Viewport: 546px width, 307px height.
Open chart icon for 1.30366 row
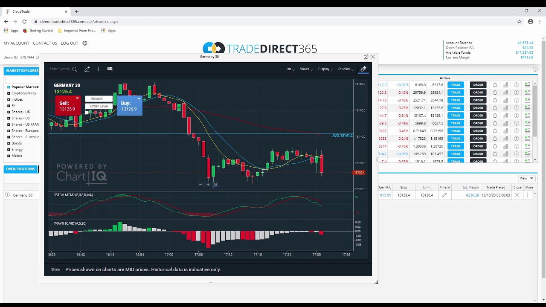pyautogui.click(x=505, y=146)
